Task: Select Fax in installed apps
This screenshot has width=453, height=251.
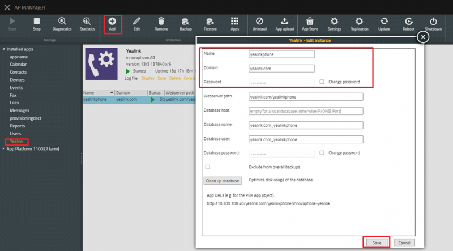Action: coord(13,95)
